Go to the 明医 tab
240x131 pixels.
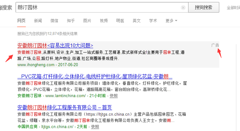point(120,21)
